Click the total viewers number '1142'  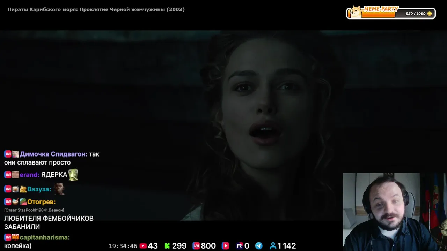click(x=287, y=246)
